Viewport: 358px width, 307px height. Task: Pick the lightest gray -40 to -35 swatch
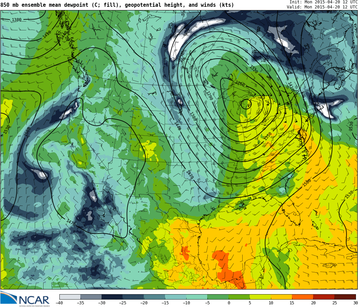[70, 297]
